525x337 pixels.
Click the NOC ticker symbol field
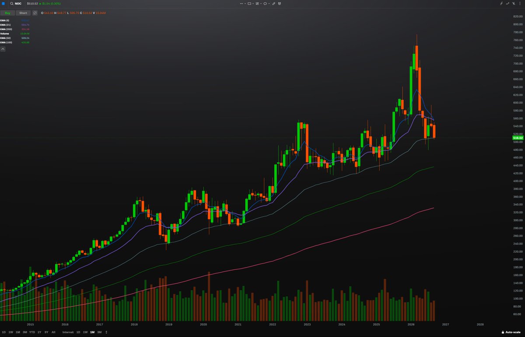[x=18, y=3]
